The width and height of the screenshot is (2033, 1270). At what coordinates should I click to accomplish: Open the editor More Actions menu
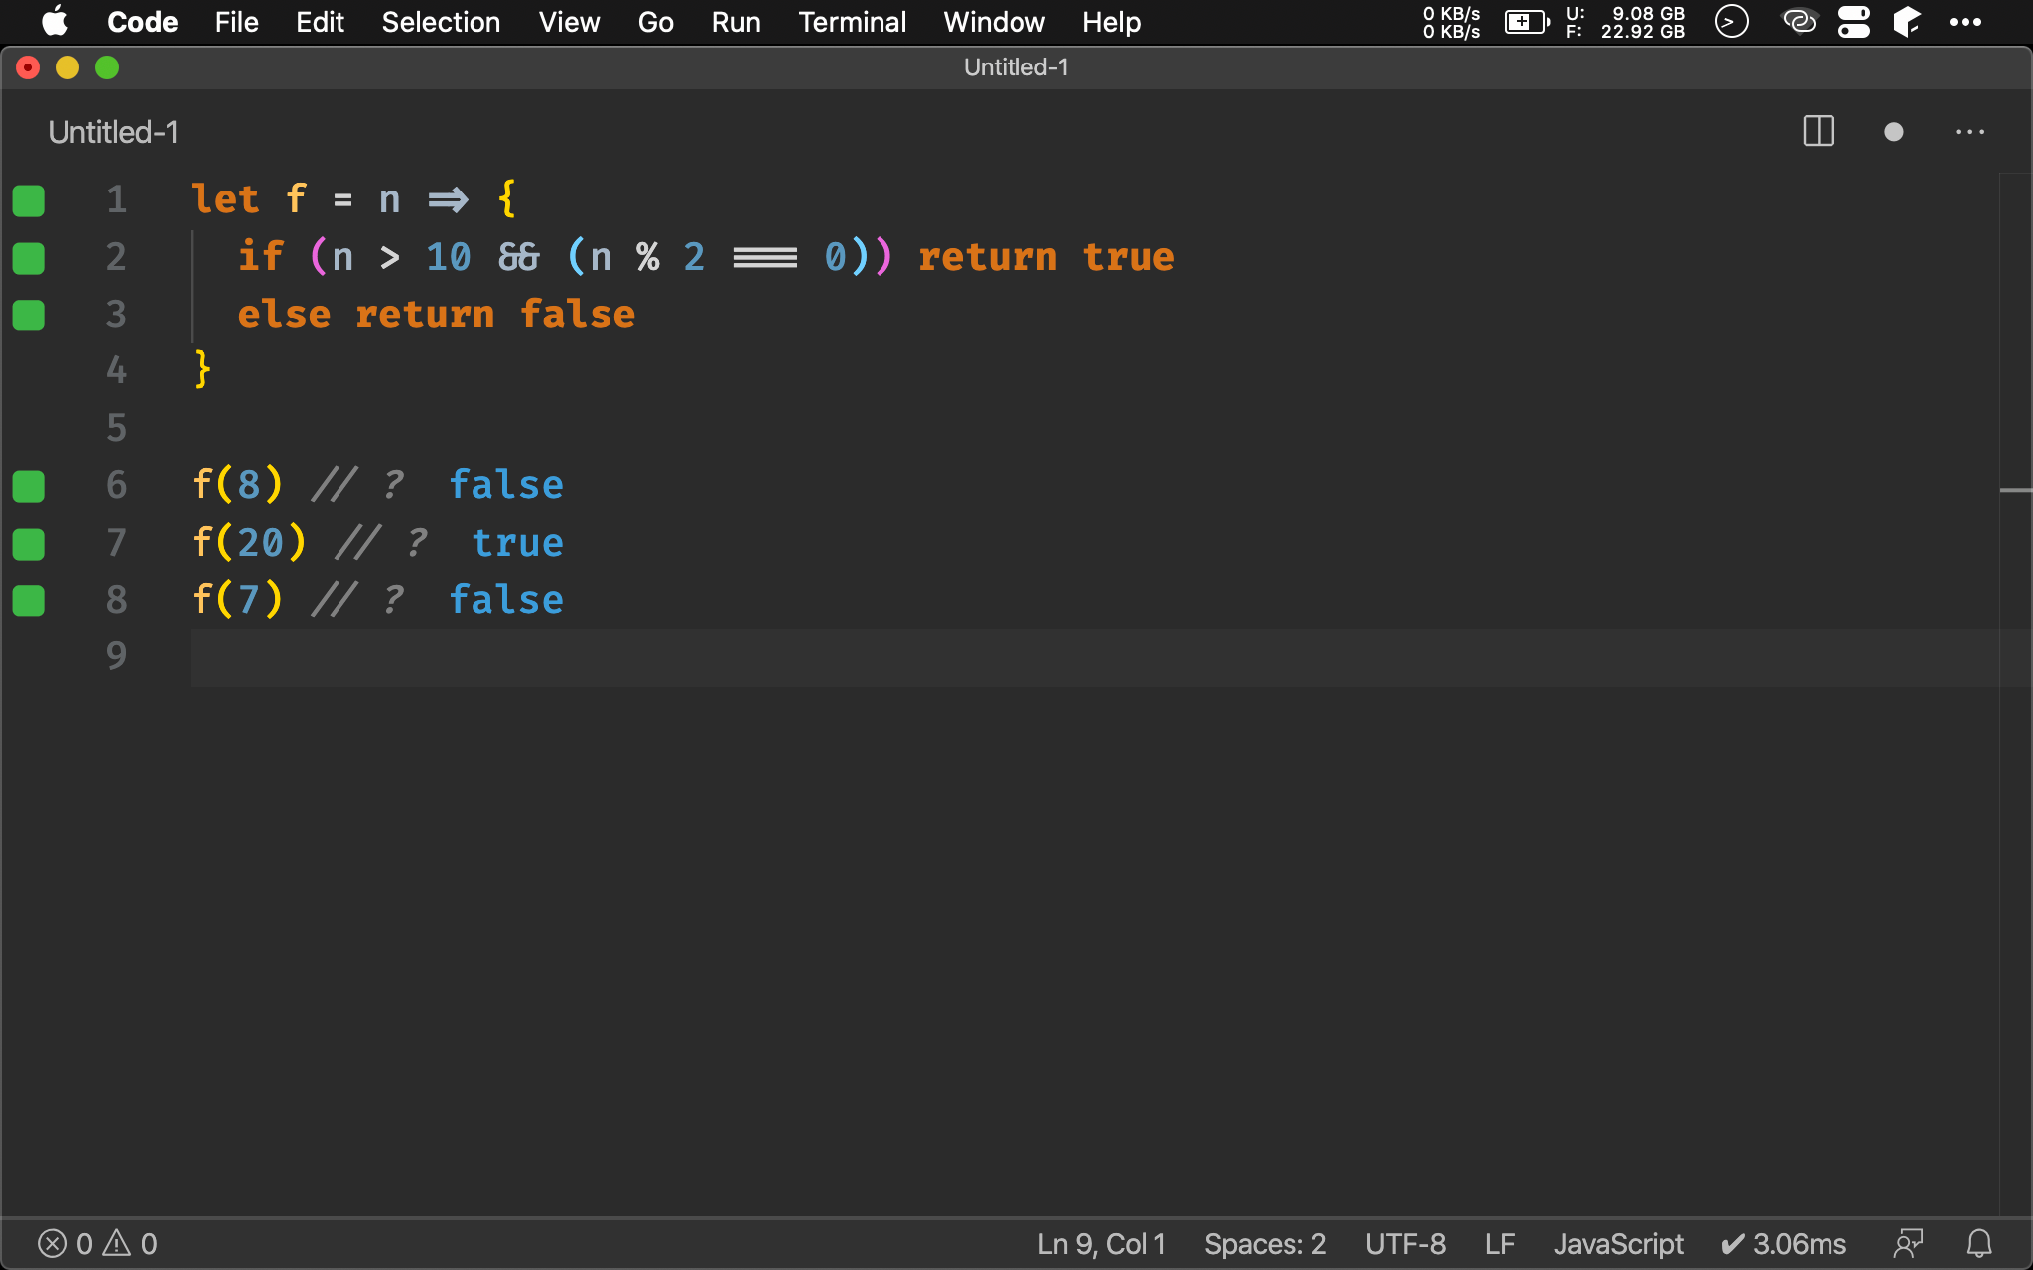(1969, 132)
